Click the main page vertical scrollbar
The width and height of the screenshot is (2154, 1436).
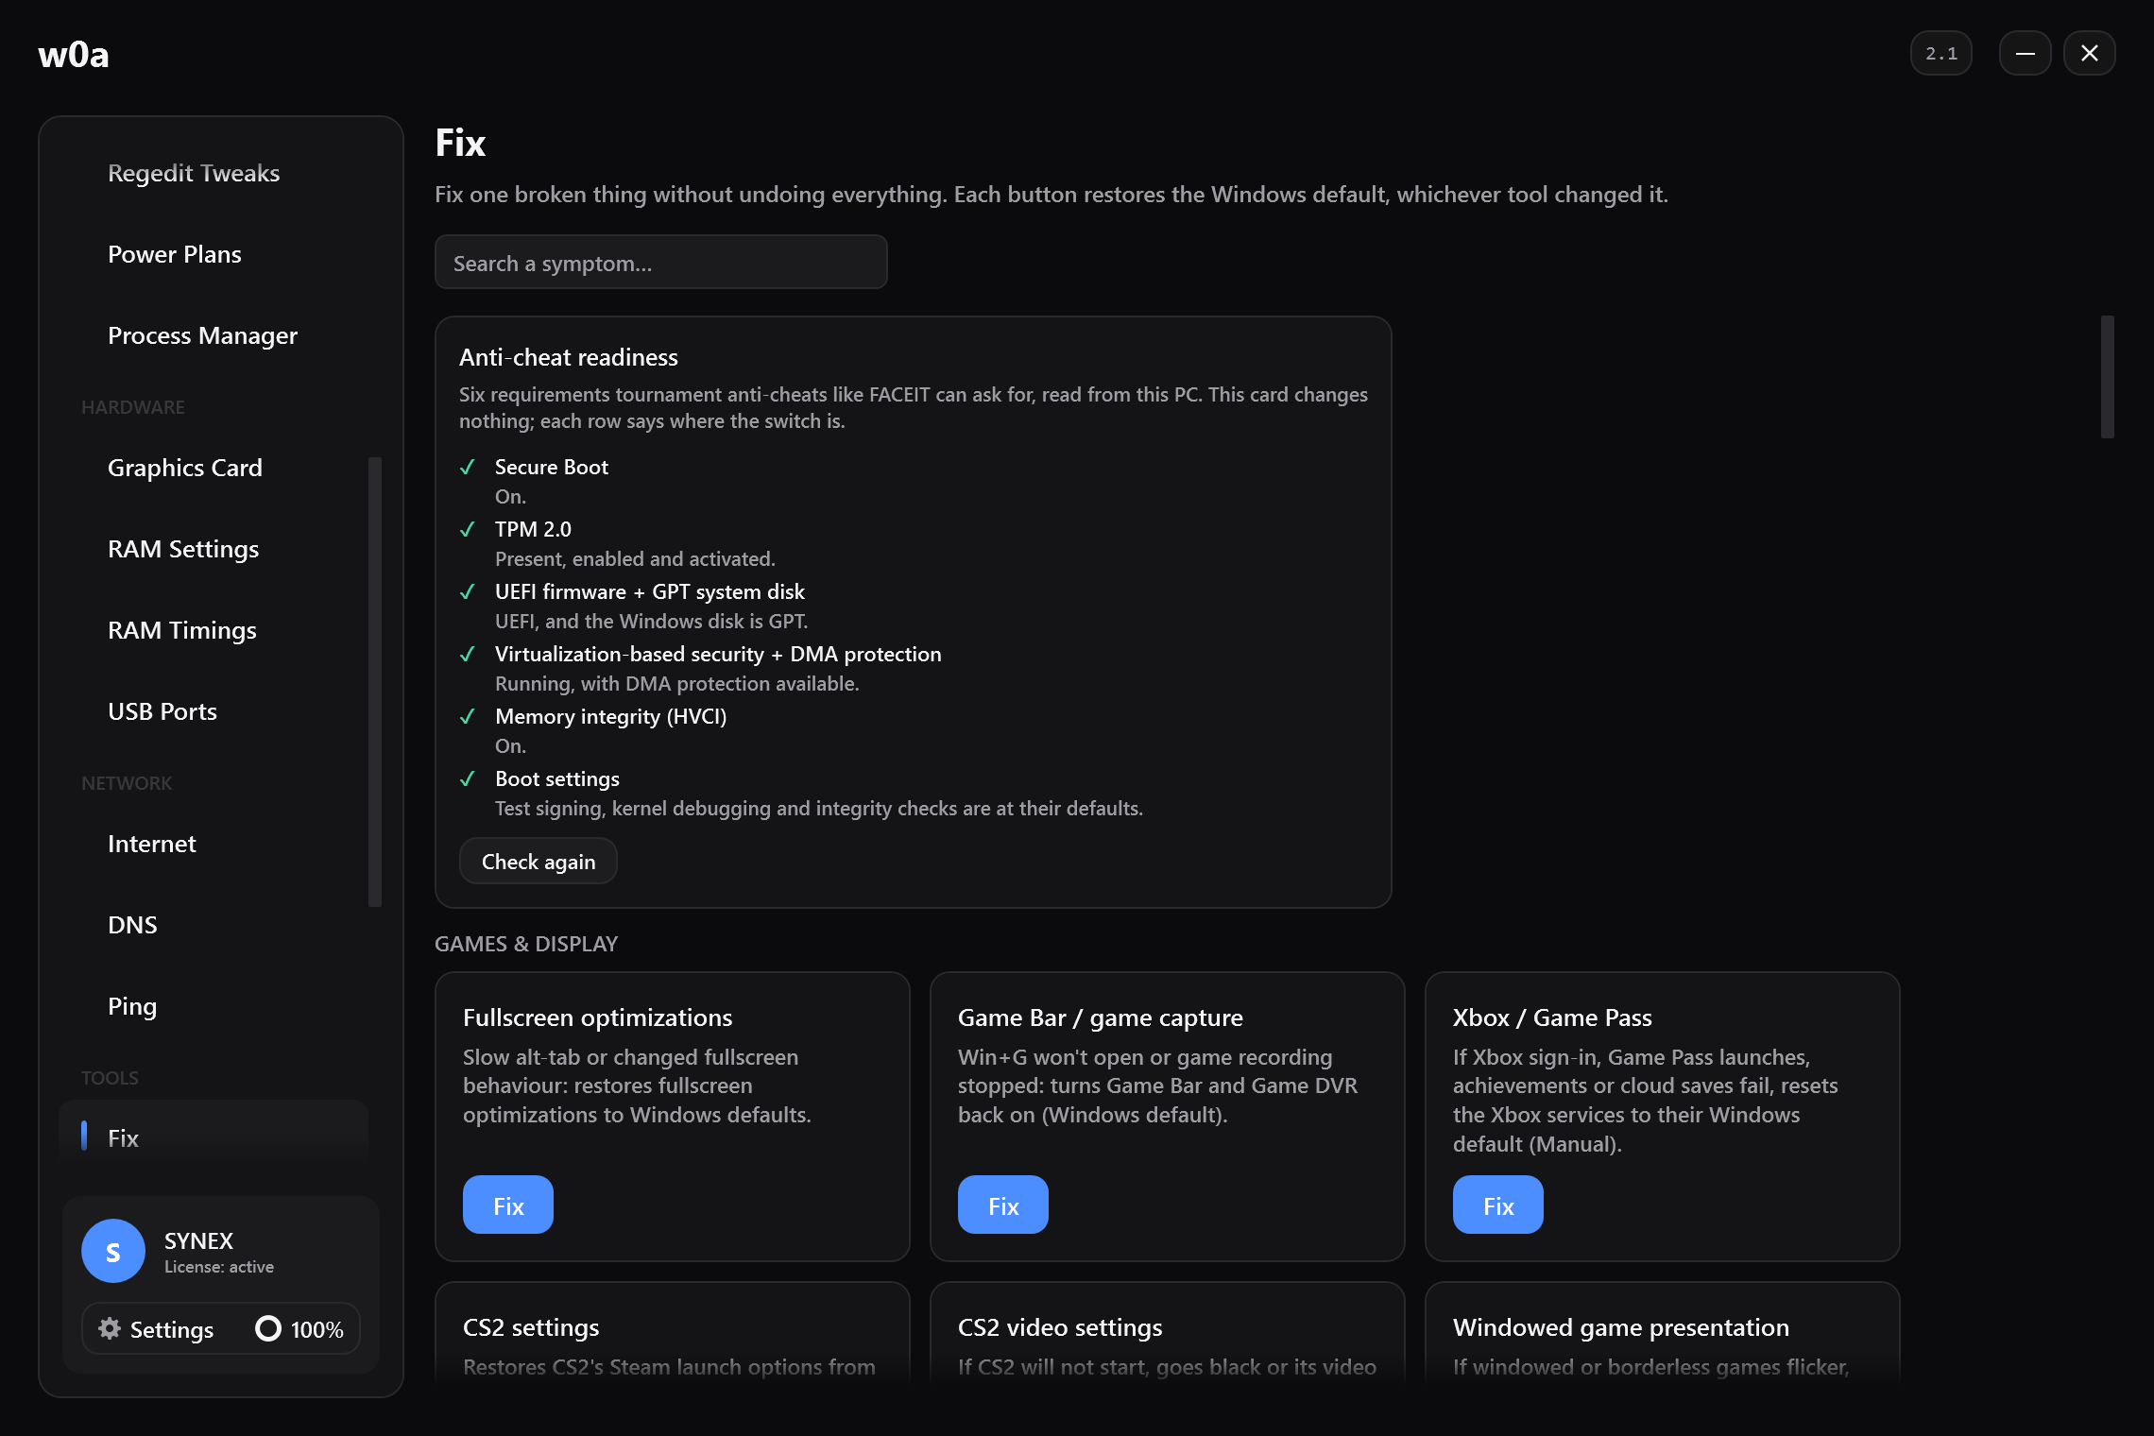2107,377
